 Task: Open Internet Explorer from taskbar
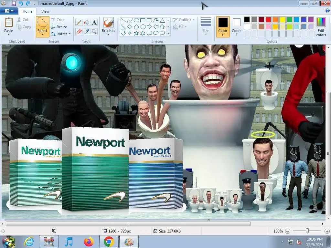point(29,242)
